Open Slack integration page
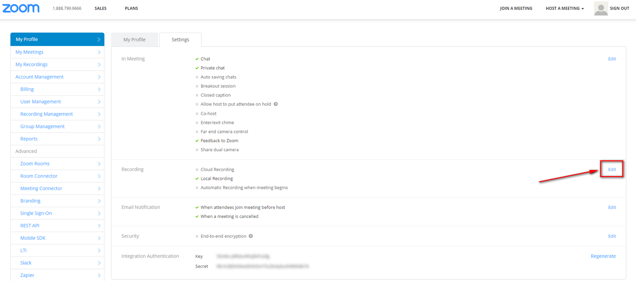The height and width of the screenshot is (281, 636). tap(26, 263)
